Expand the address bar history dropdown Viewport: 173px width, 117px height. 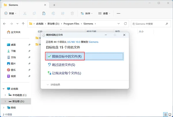119,24
